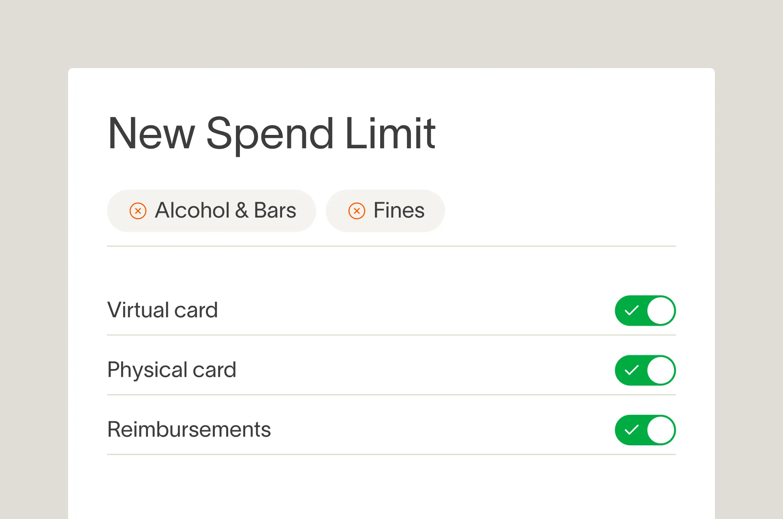Image resolution: width=783 pixels, height=519 pixels.
Task: Click the blank white area below Reimbursements
Action: (x=391, y=487)
